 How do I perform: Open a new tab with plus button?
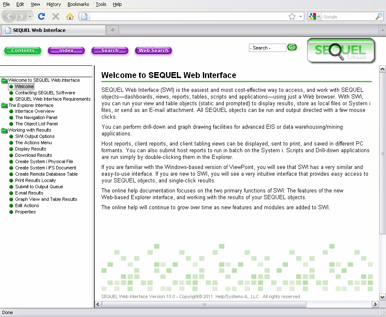(112, 30)
